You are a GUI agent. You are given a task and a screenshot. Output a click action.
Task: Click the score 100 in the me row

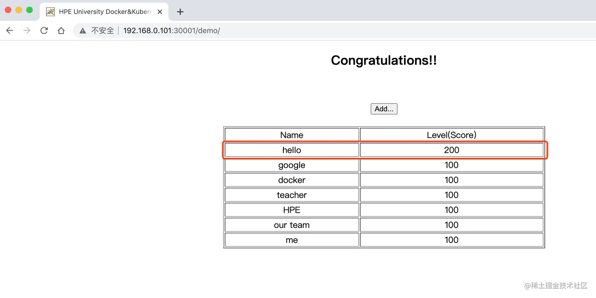[x=452, y=239]
